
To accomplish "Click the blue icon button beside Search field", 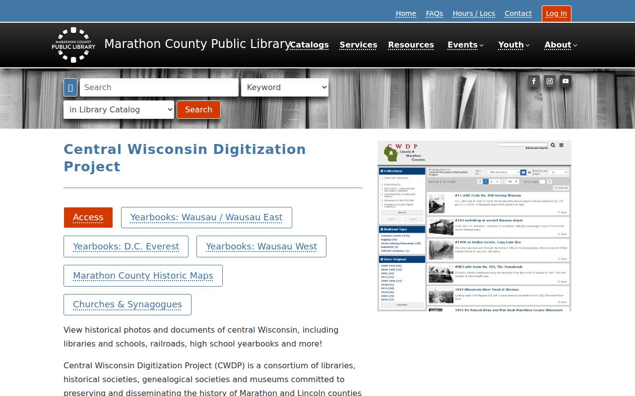I will 70,88.
